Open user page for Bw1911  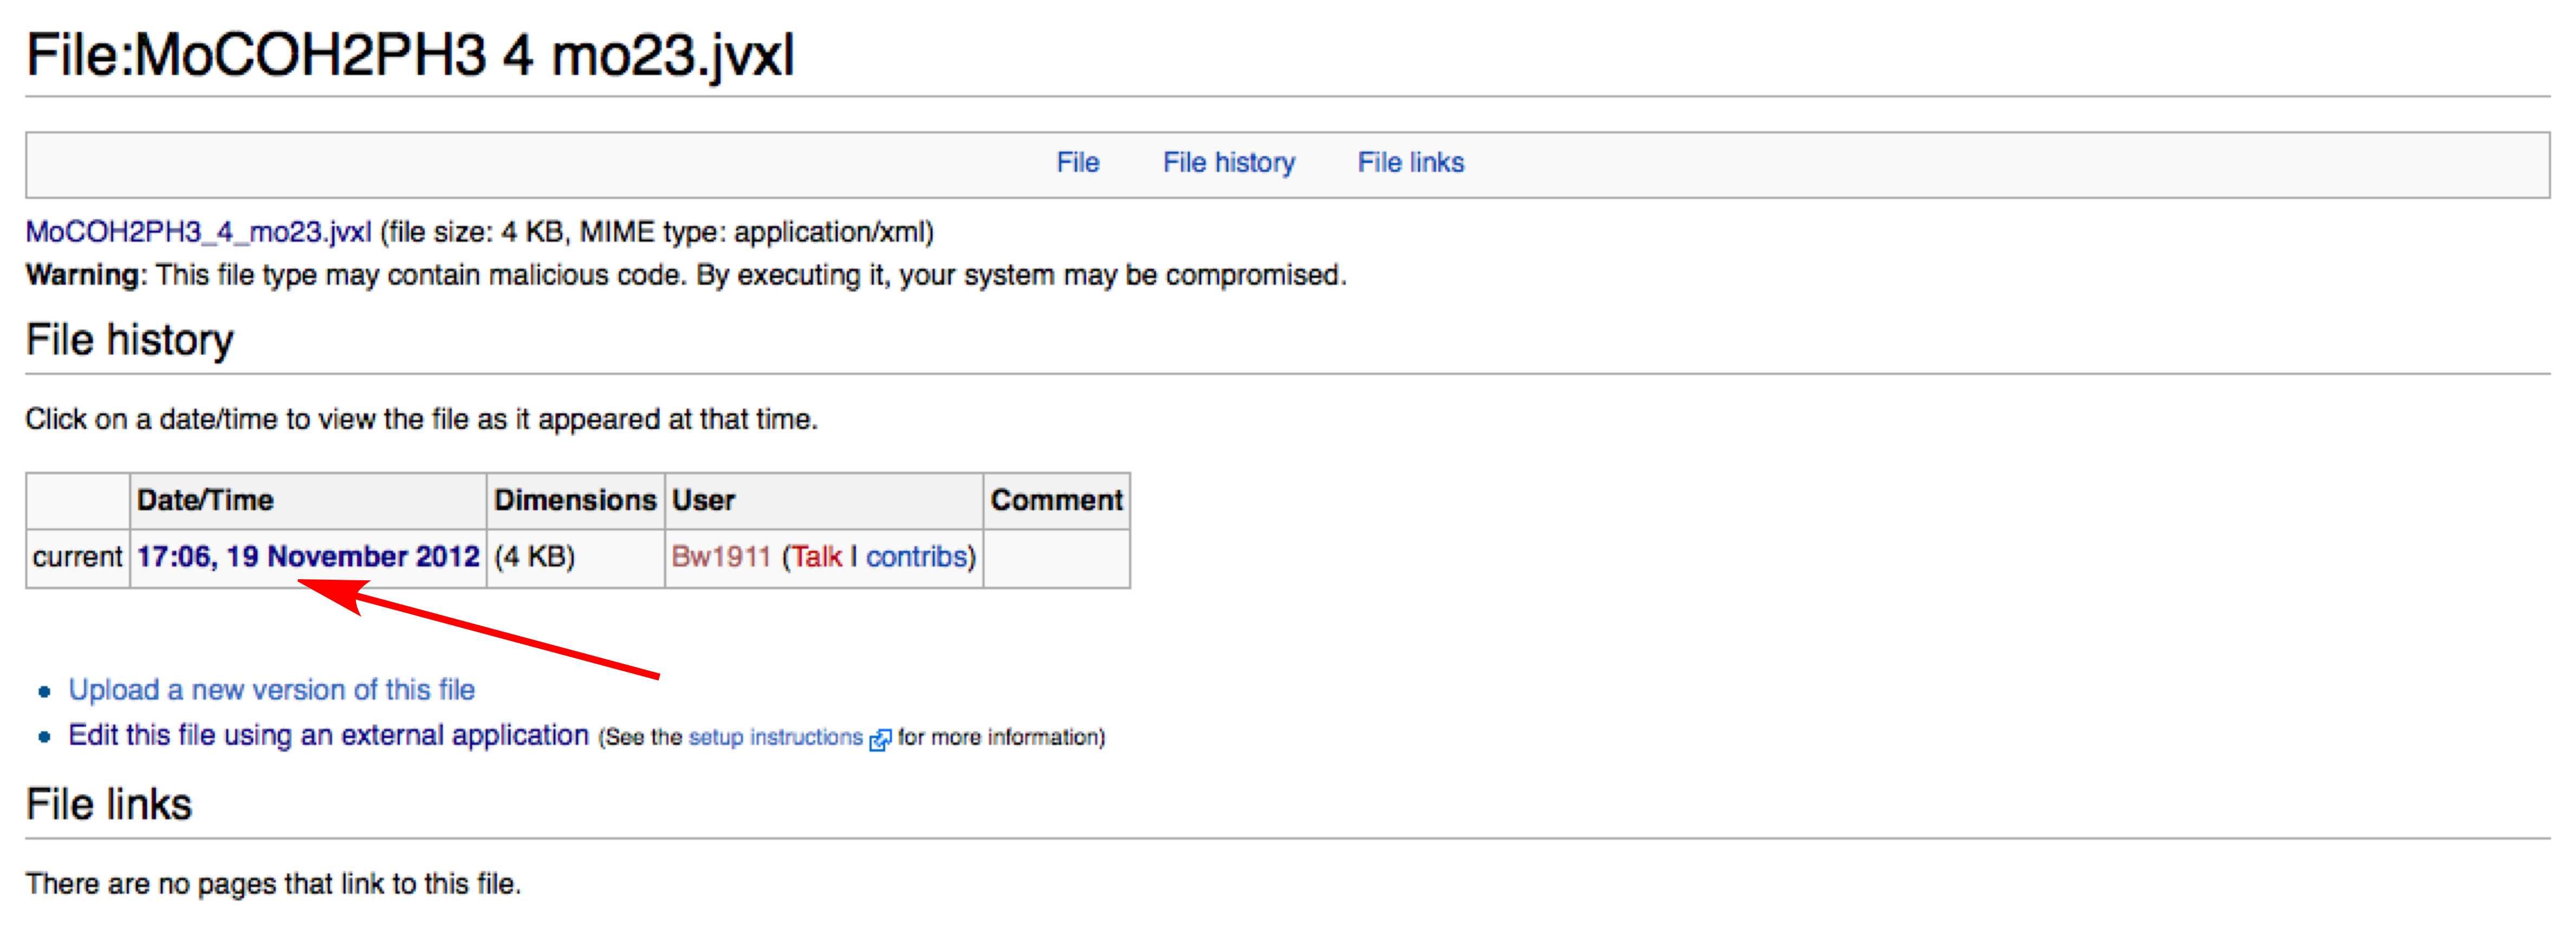click(x=721, y=556)
